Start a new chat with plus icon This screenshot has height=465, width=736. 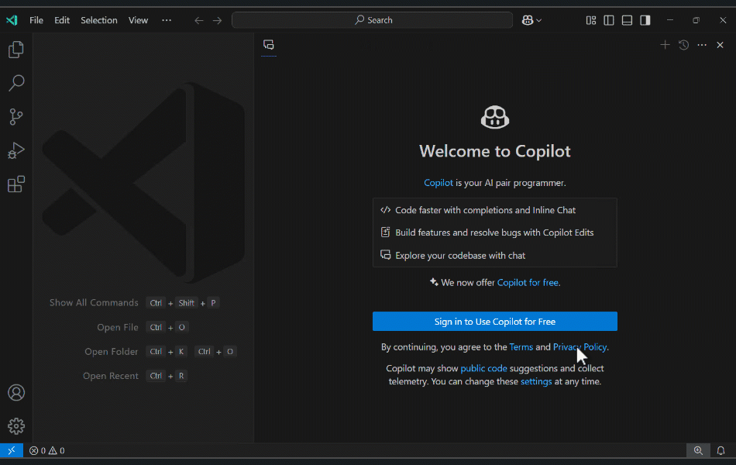[x=665, y=45]
